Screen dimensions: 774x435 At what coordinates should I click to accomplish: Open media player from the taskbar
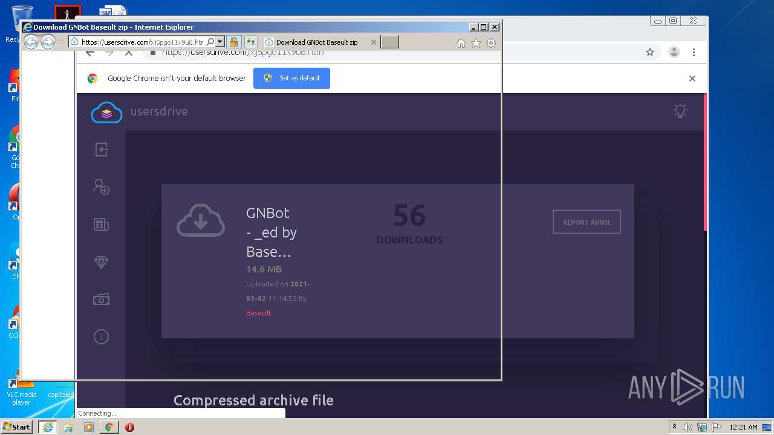click(x=89, y=427)
